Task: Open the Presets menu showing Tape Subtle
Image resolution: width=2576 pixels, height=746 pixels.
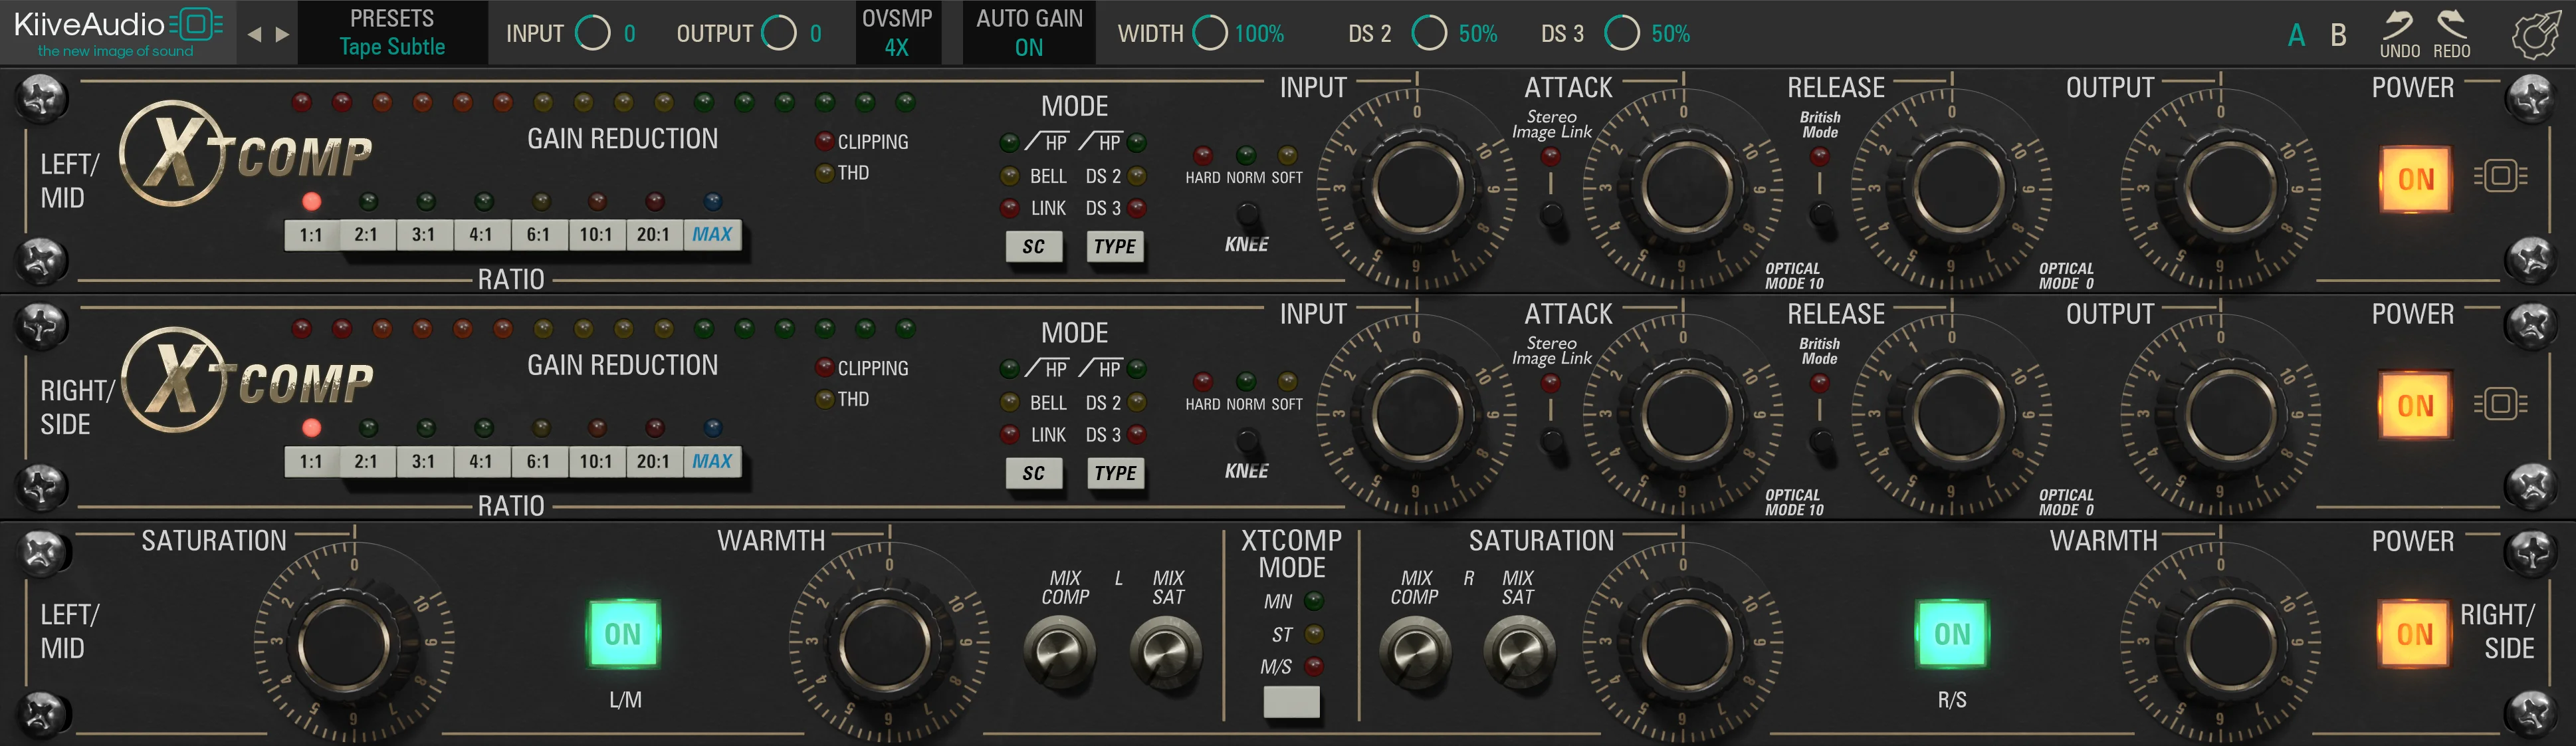Action: 392,33
